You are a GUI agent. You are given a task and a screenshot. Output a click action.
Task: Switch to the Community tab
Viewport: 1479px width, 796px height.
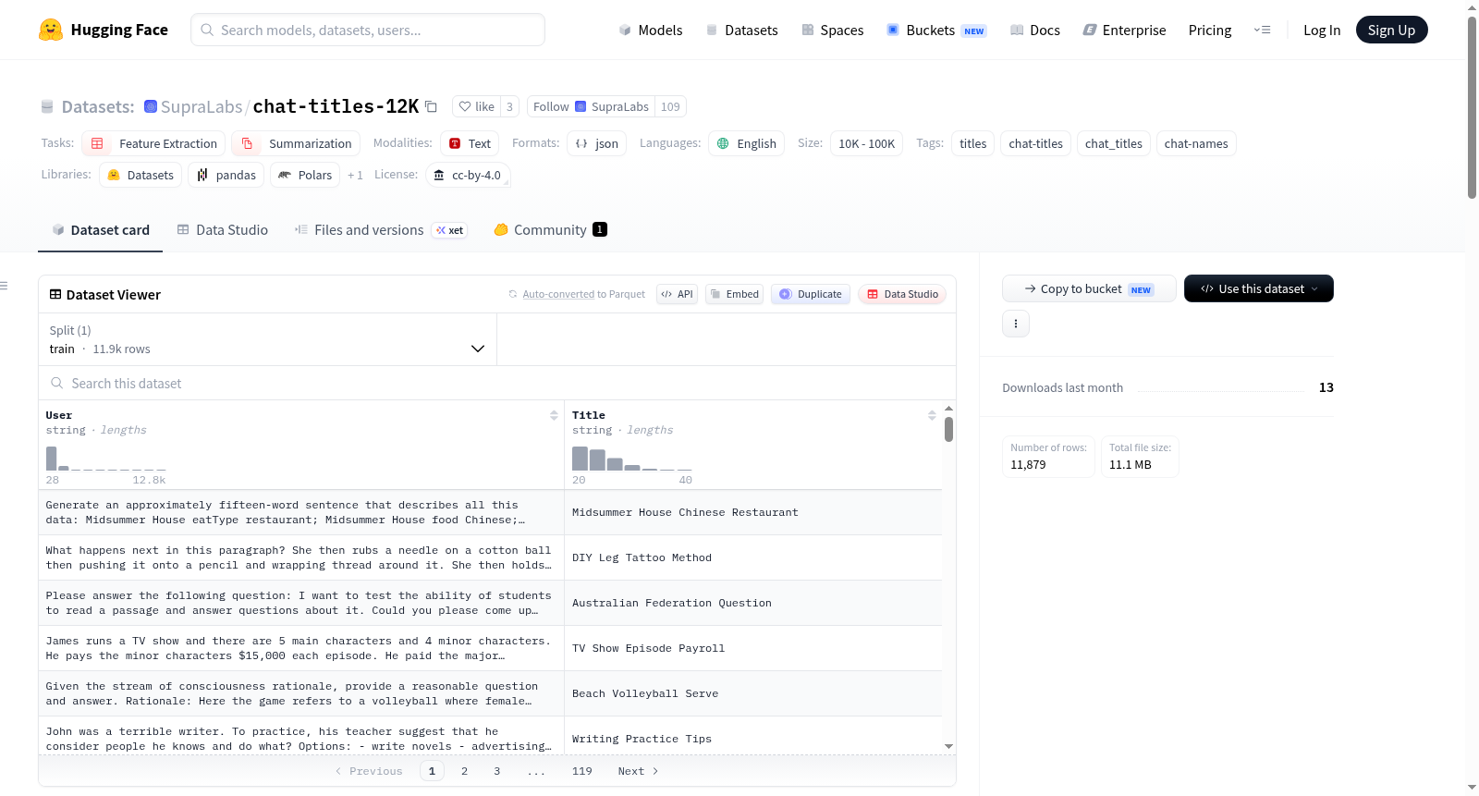coord(550,229)
